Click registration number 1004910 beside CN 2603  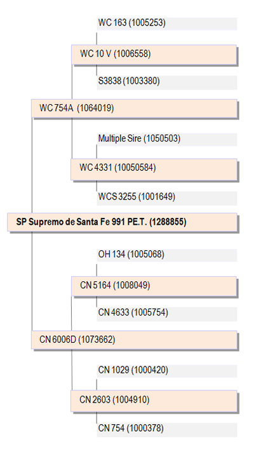[x=131, y=400]
